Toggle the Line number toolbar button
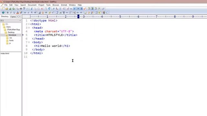The width and height of the screenshot is (207, 116). click(x=81, y=9)
